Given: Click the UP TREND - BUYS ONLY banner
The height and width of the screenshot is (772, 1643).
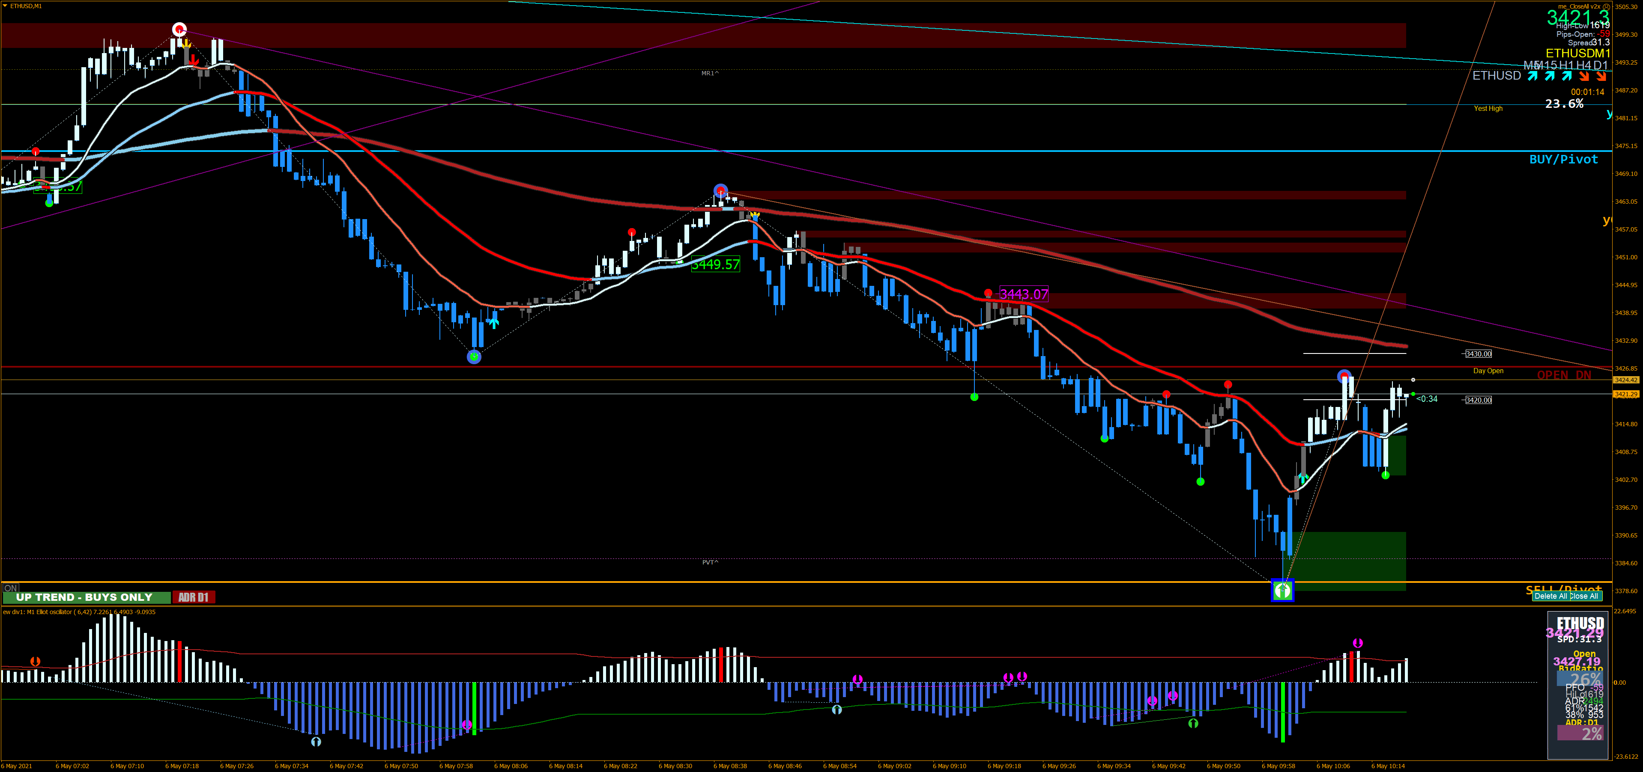Looking at the screenshot, I should pos(86,597).
